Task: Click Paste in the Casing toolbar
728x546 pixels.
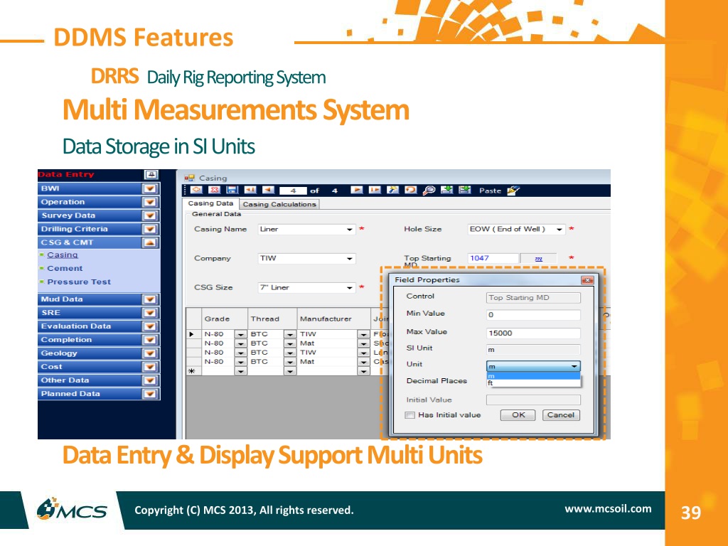Action: [490, 191]
